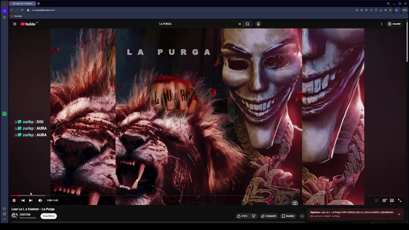Open sidebar heart bookmarks icon
Image resolution: width=409 pixels, height=230 pixels.
pyautogui.click(x=4, y=209)
